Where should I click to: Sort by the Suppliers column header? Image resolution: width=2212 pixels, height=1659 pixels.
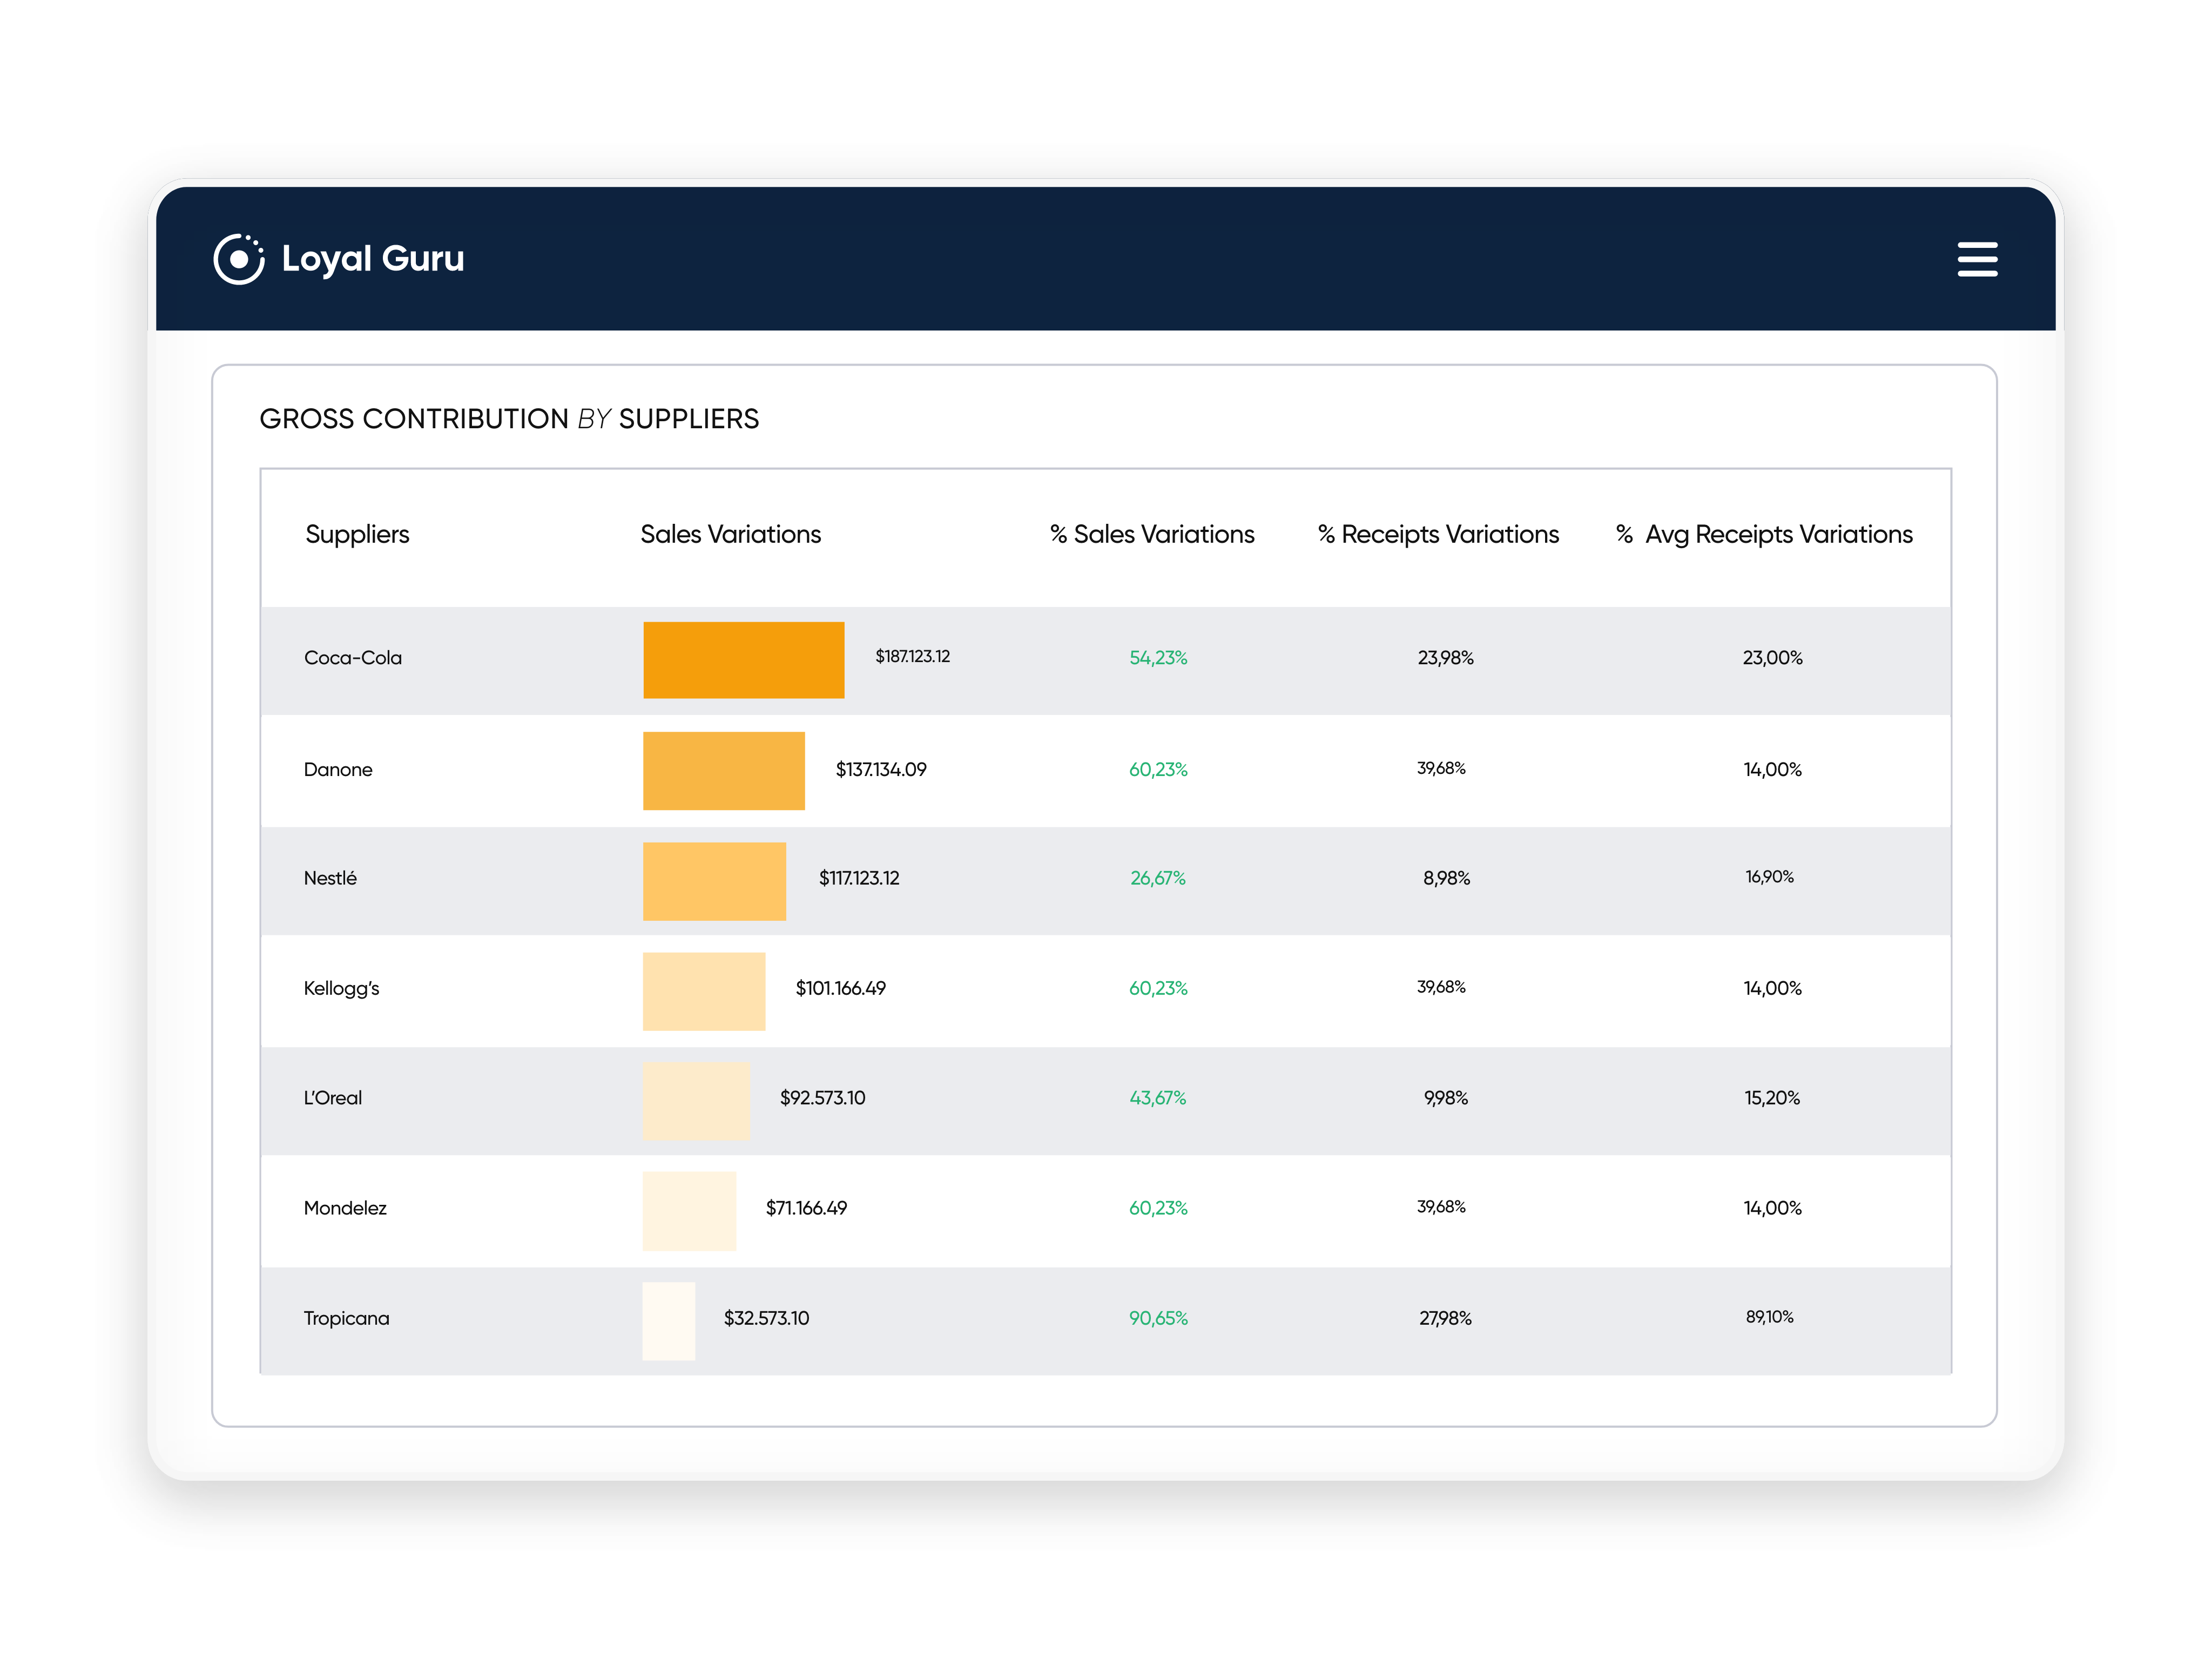357,534
